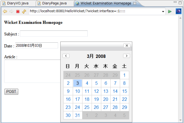Screen dimensions: 184x123
Task: Click the browser forward arrow icon
Action: 11,12
